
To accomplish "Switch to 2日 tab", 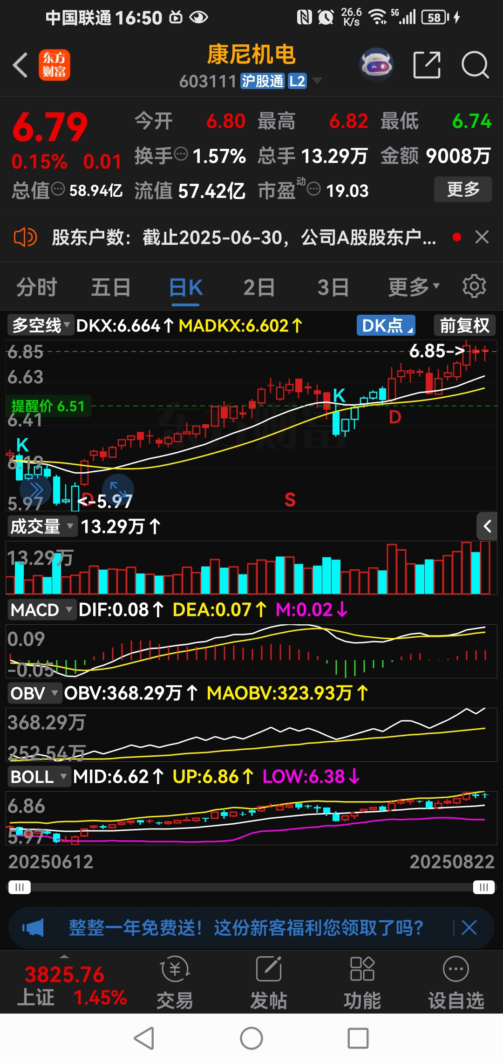I will pos(259,287).
